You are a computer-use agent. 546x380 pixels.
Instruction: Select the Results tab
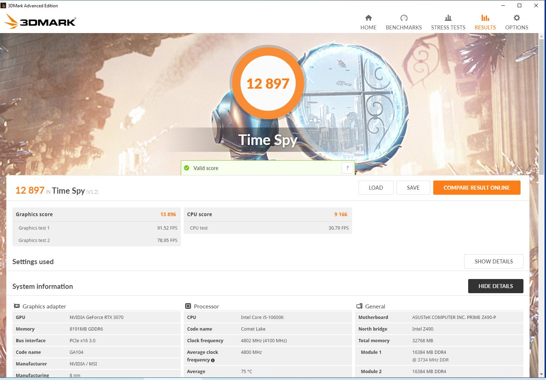click(x=485, y=22)
